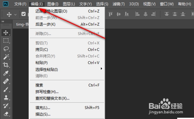Screen dimensions: 194x119
Task: Choose 清除(E) menu entry
Action: pos(67,76)
